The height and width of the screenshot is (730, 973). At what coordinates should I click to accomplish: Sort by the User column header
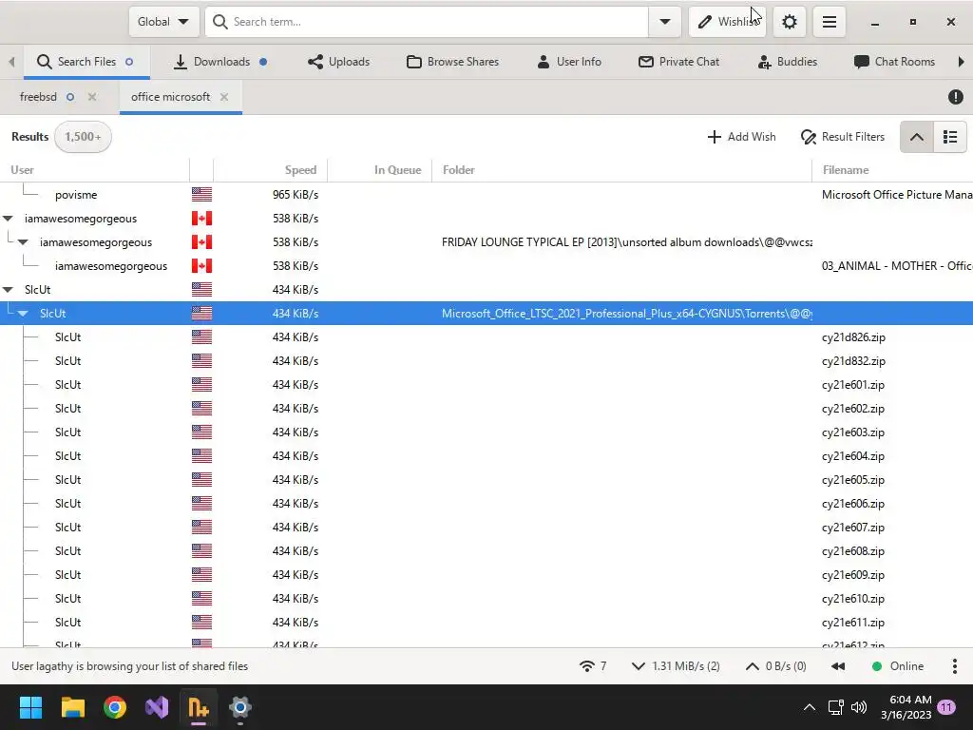pyautogui.click(x=94, y=170)
